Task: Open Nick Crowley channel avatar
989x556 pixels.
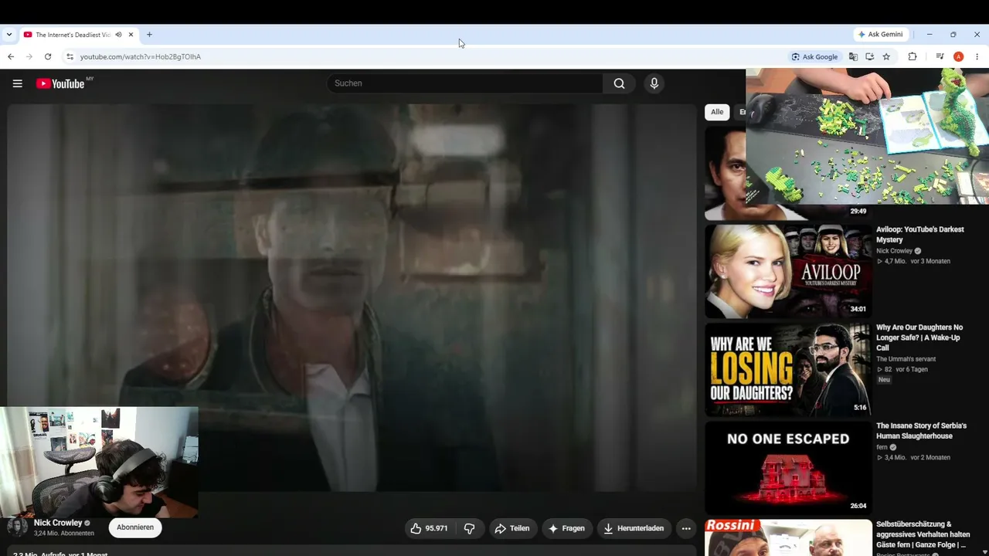Action: 17,527
